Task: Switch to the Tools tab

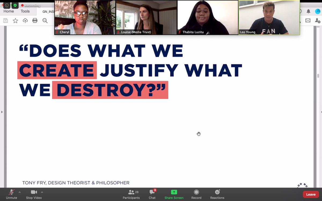Action: [x=25, y=11]
